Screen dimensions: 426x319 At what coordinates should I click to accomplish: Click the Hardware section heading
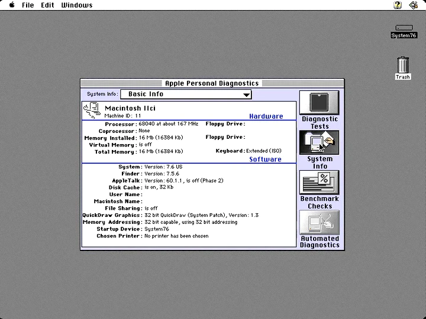(266, 116)
